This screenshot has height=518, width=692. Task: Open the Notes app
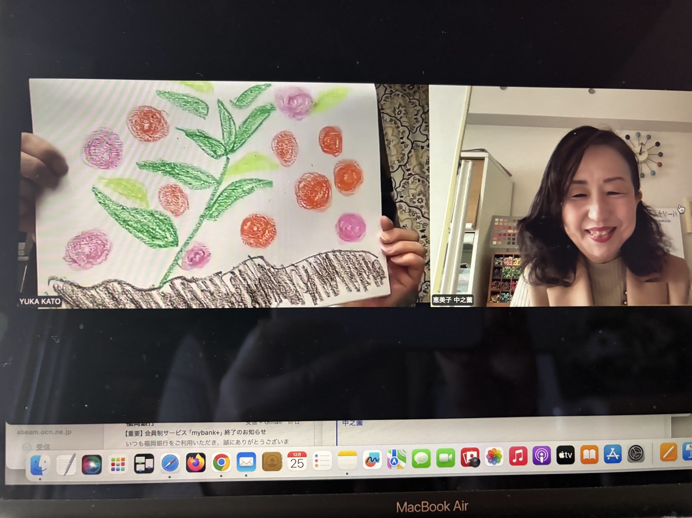[x=347, y=460]
